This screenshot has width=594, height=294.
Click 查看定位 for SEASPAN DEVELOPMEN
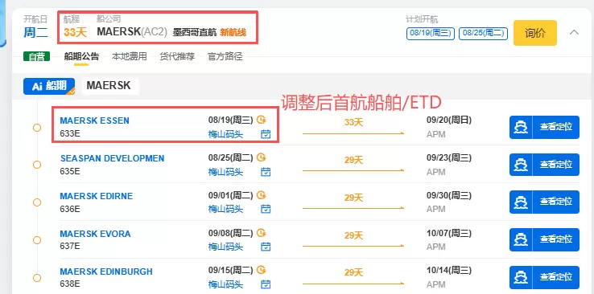click(x=555, y=165)
